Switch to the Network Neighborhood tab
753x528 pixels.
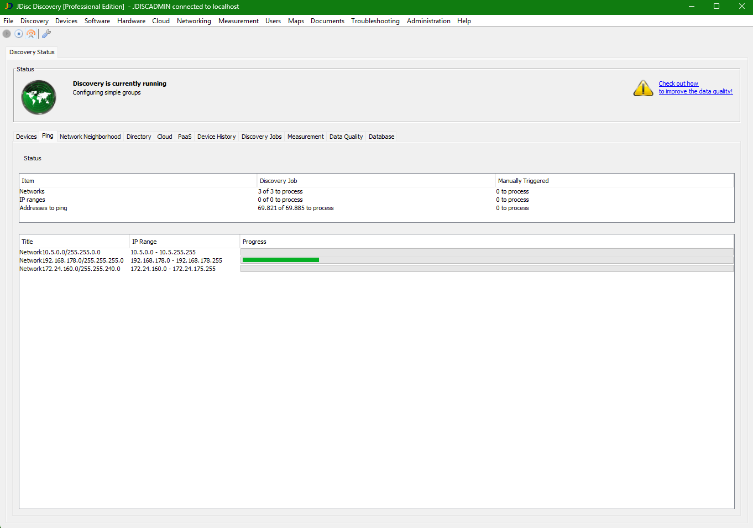(90, 137)
